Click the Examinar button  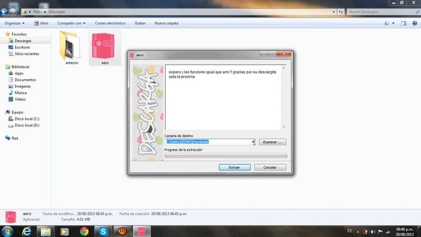272,142
